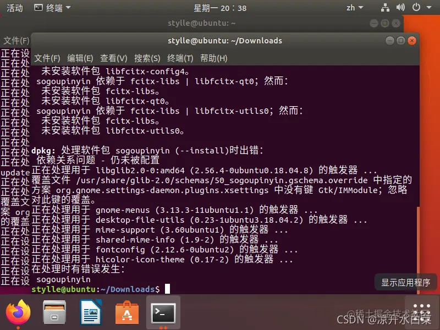440x330 pixels.
Task: Close the background stylle@ubuntu: ~ window
Action: (396, 23)
